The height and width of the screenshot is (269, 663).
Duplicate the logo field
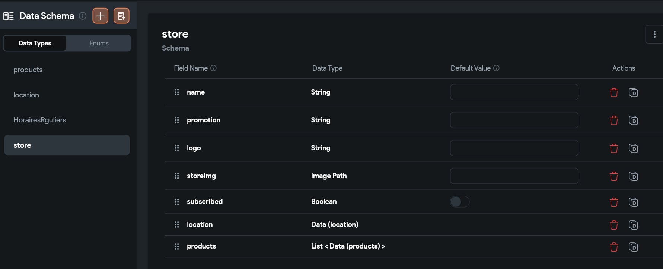[633, 148]
